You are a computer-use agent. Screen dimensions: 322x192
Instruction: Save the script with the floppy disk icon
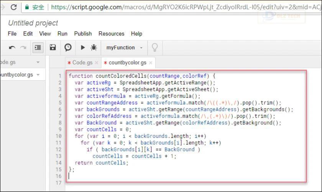click(53, 48)
